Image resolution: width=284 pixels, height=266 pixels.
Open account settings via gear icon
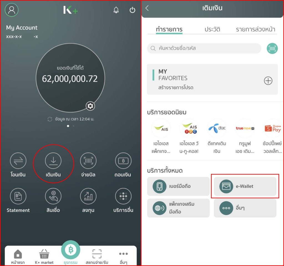pyautogui.click(x=90, y=106)
